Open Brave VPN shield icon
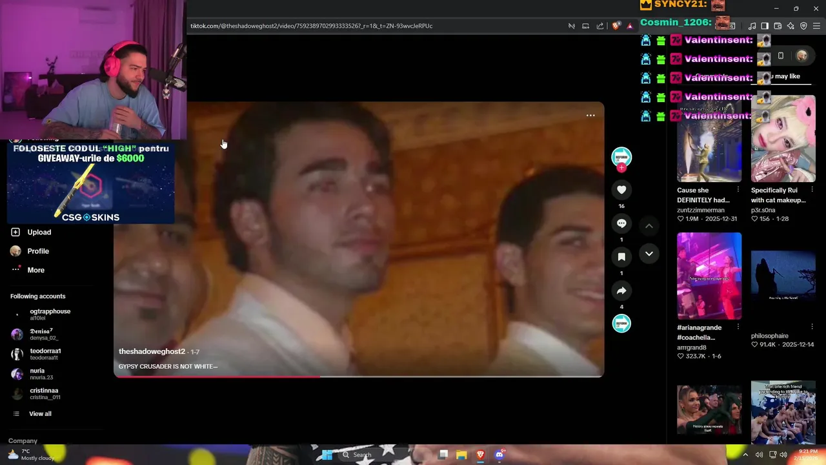 pos(803,26)
